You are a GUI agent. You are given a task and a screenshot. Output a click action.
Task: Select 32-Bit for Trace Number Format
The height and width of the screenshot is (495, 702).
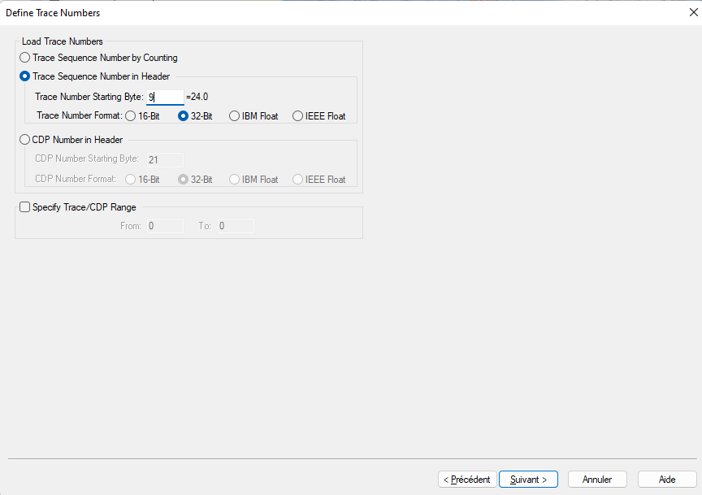coord(184,116)
